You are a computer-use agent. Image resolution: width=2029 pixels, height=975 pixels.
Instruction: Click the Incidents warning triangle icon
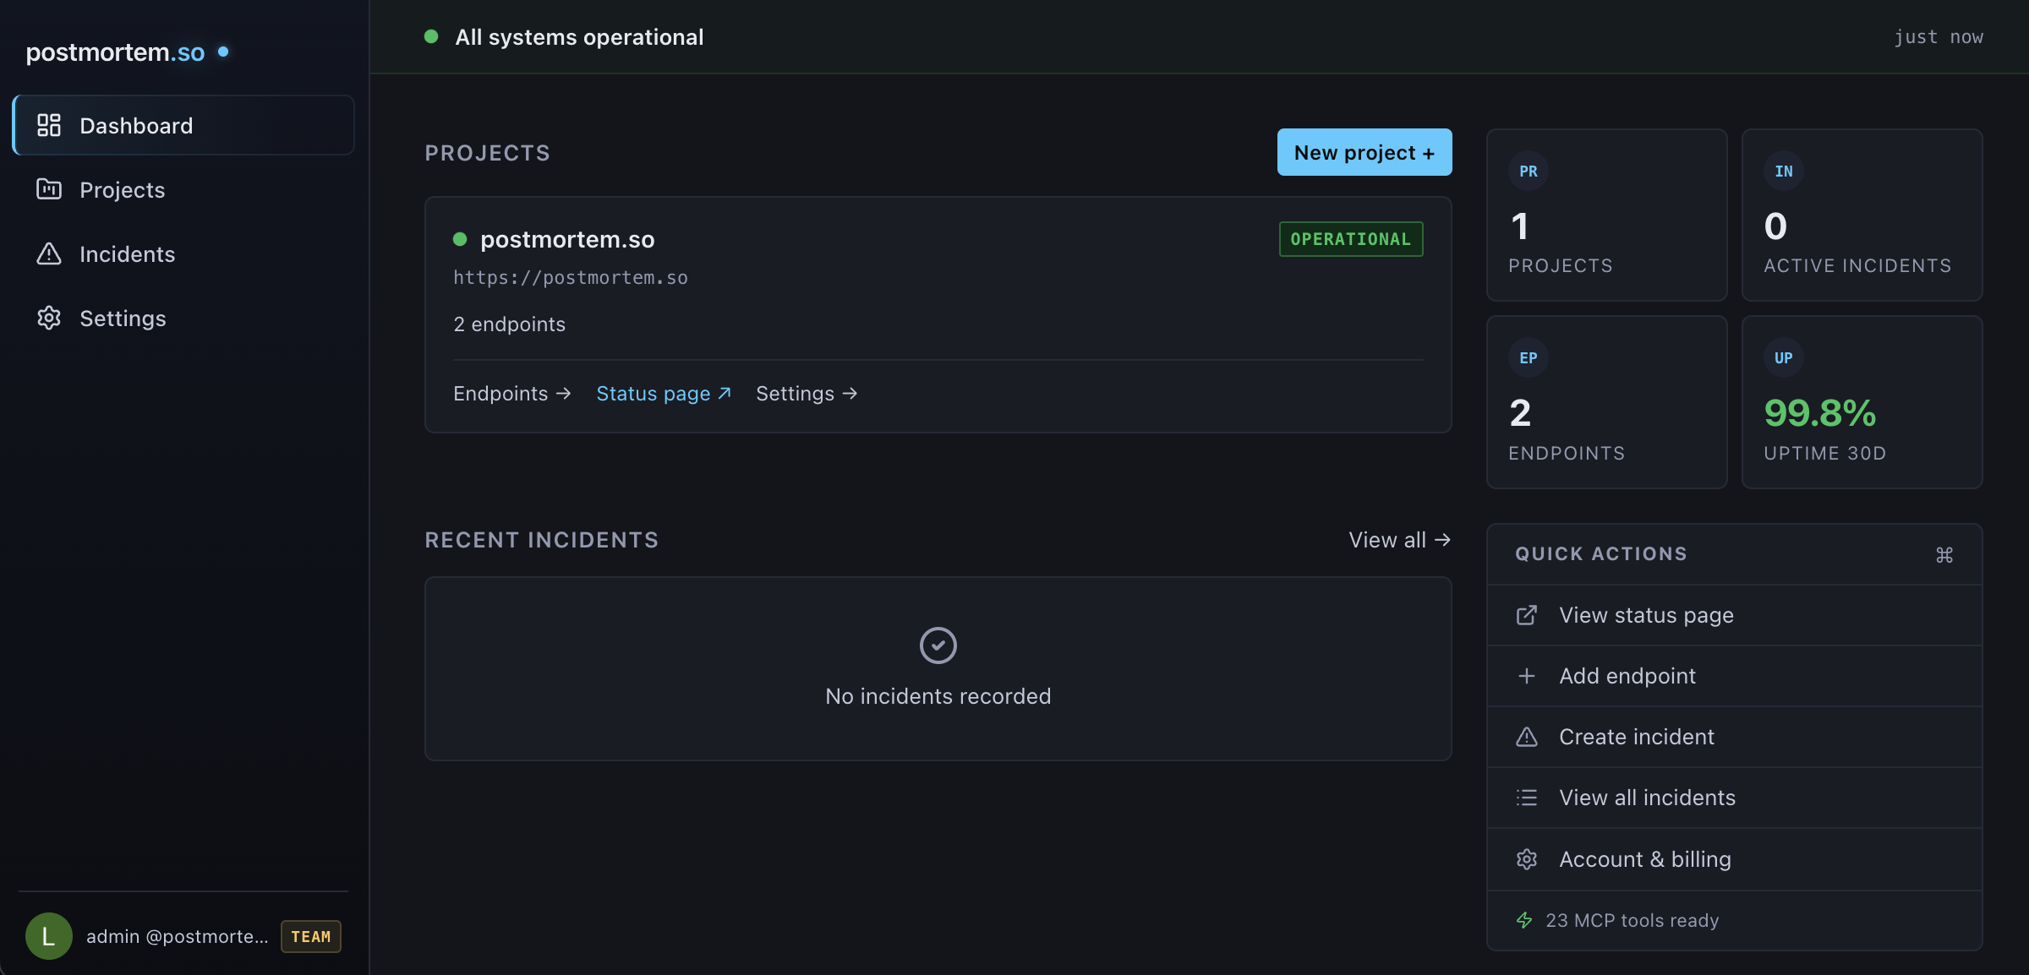pyautogui.click(x=48, y=253)
